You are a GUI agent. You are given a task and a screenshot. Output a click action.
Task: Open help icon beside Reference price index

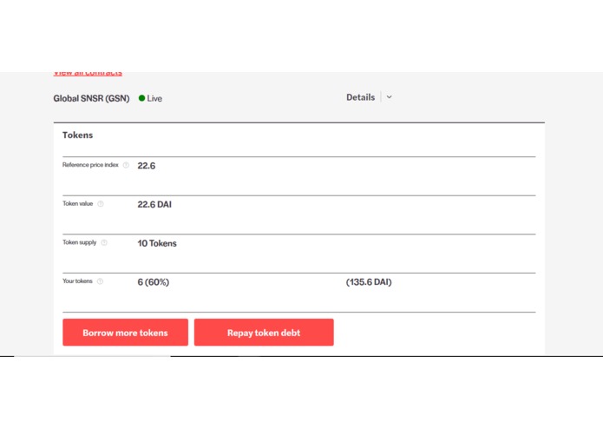[x=126, y=165]
